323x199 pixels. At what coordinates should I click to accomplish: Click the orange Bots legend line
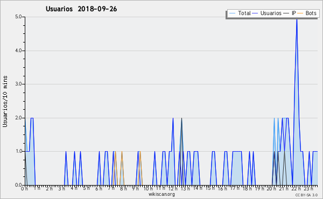[300, 13]
